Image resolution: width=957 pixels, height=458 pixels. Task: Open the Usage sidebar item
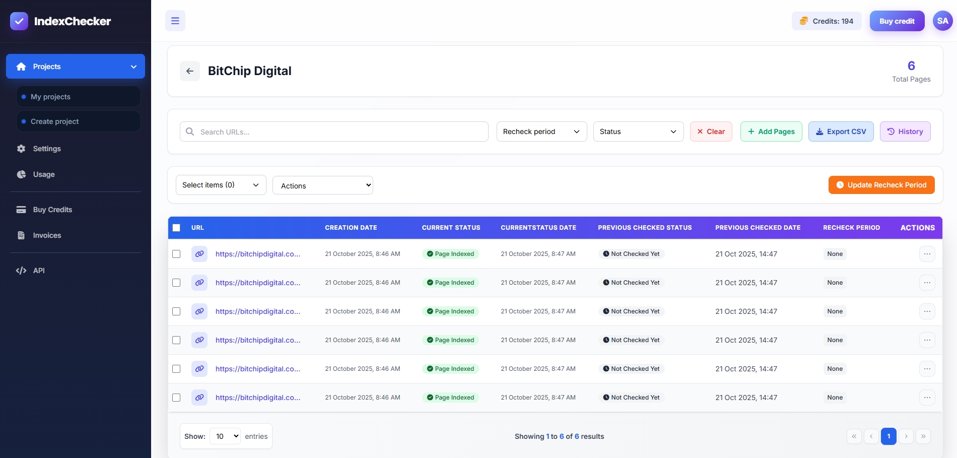point(44,174)
